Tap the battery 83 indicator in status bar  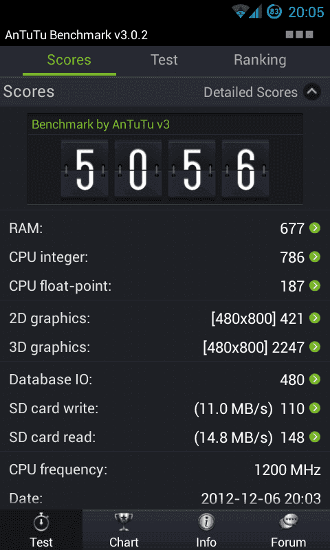(274, 12)
